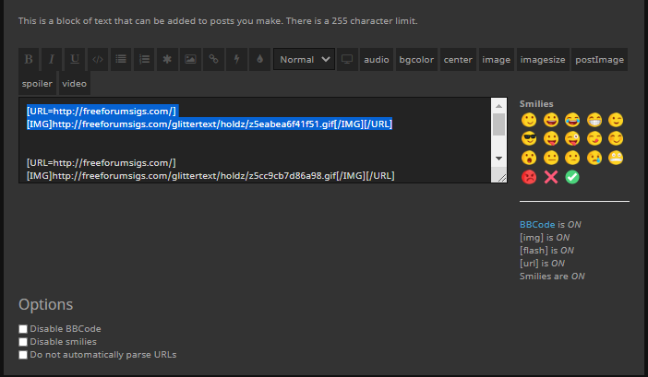The height and width of the screenshot is (377, 648).
Task: Click the highlighted z5eabea6f41f51.gif image line
Action: (210, 124)
